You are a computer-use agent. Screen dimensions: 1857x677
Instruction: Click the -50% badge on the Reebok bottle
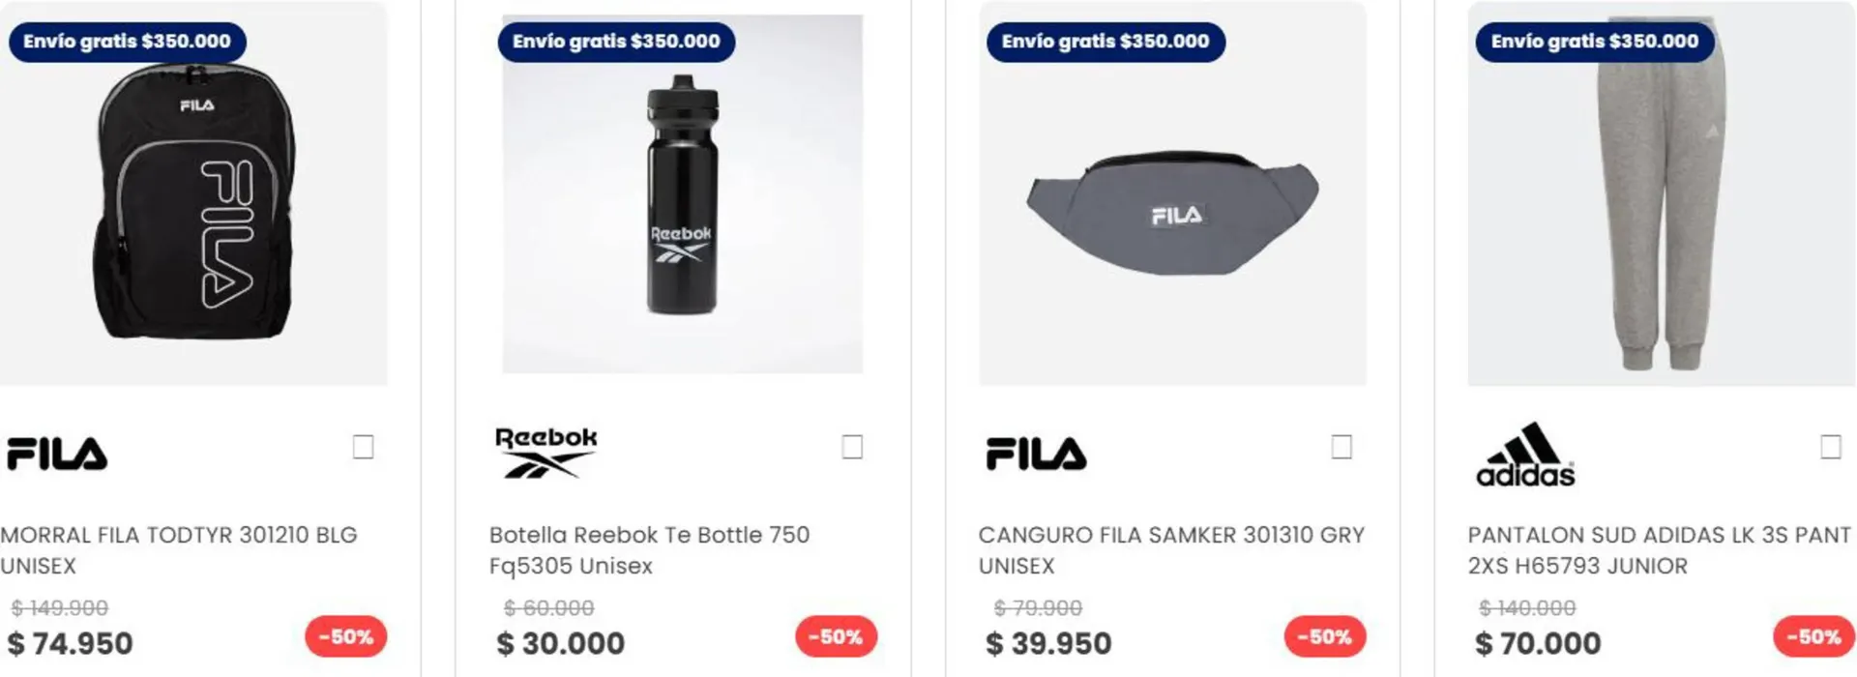point(836,636)
